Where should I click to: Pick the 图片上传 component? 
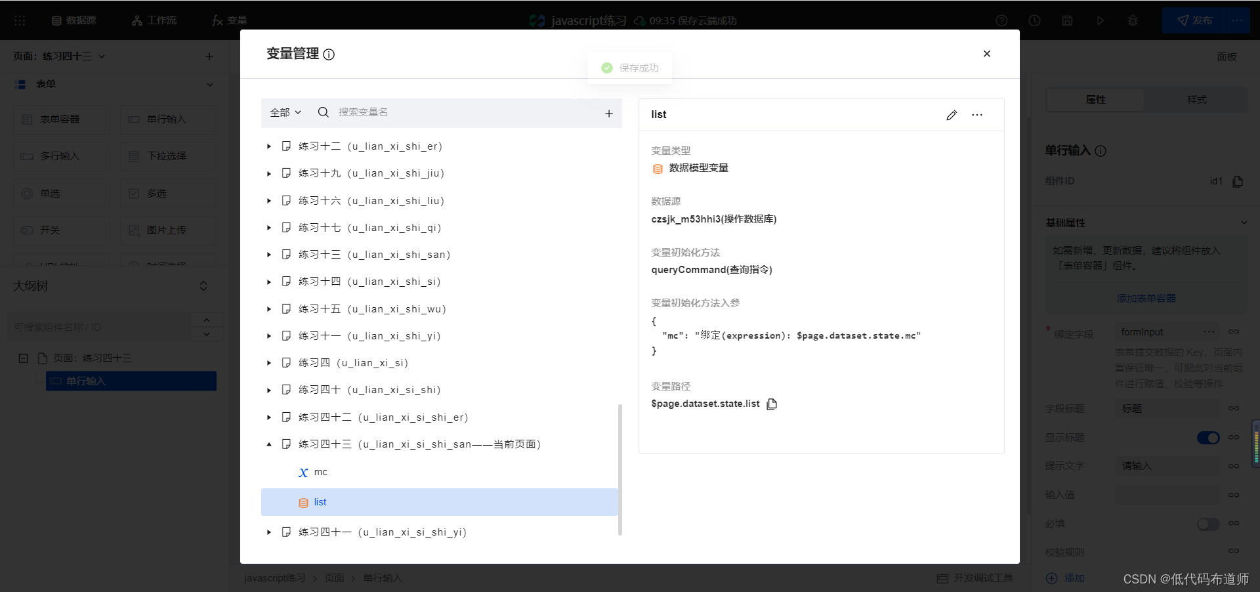pyautogui.click(x=168, y=230)
